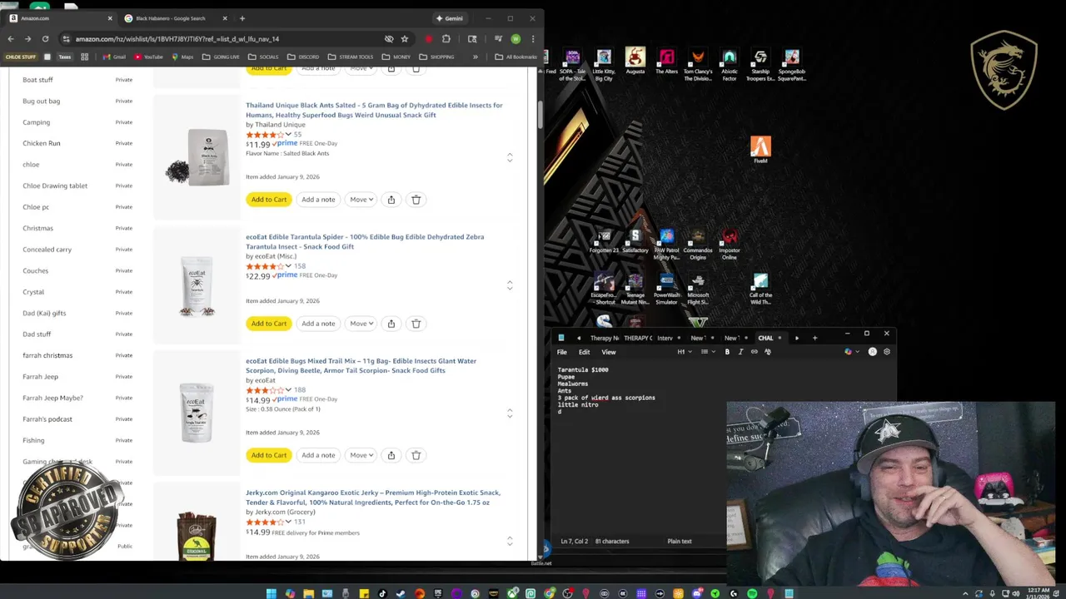Open the SOCIALS bookmarks folder
This screenshot has height=599, width=1066.
[263, 57]
